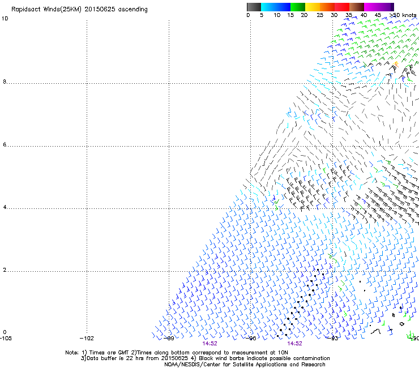The height and width of the screenshot is (368, 419).
Task: Click the 'Times are GMT' note line
Action: coord(176,353)
